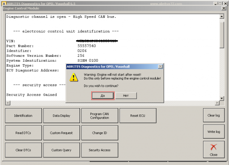Click the Close button with red X
Viewport: 229px width, 165px height.
[214, 150]
